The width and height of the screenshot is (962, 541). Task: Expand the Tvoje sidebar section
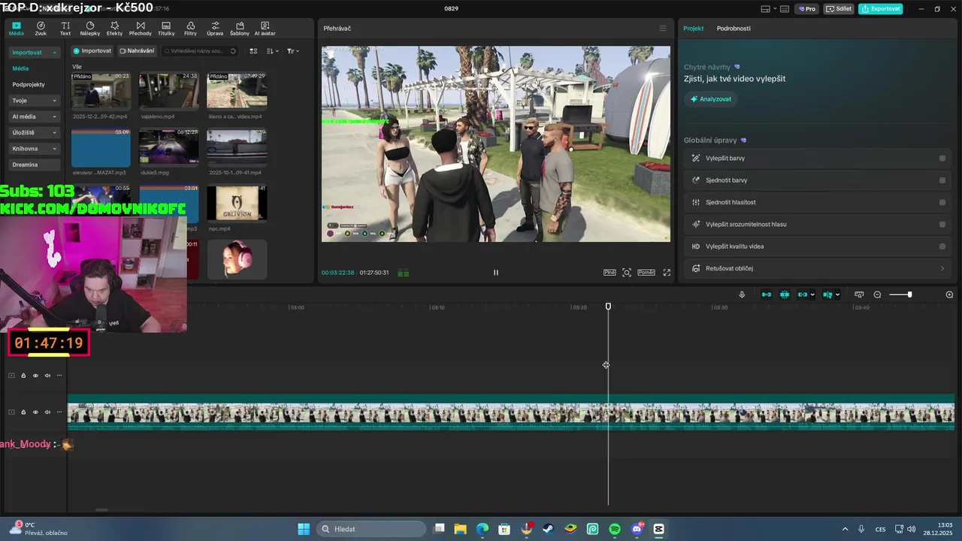pos(54,101)
